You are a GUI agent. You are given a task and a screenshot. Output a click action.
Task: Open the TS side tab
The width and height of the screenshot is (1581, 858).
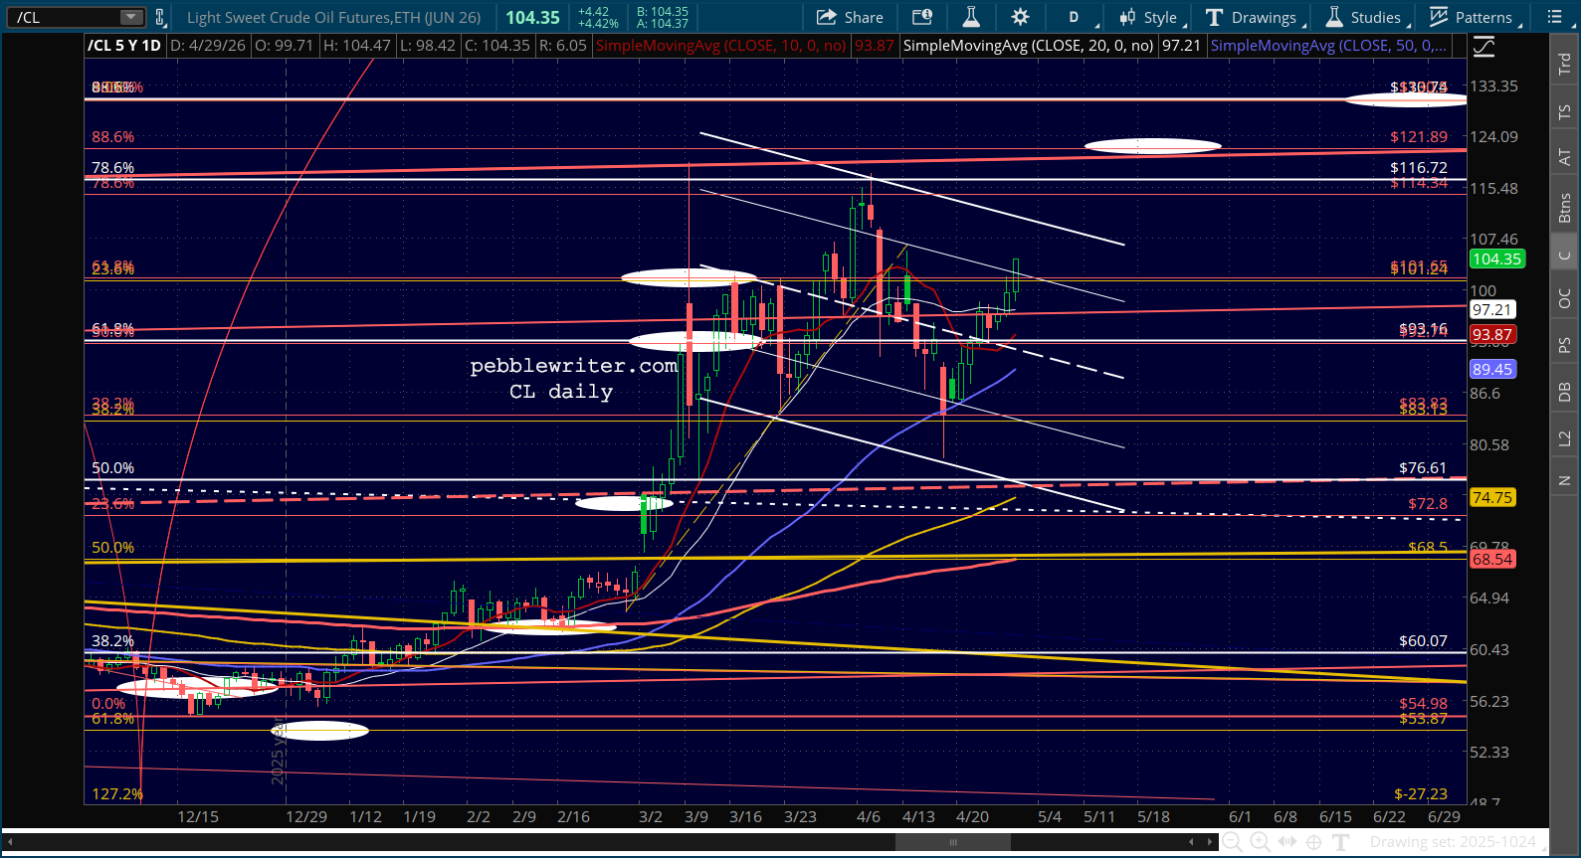click(1565, 112)
